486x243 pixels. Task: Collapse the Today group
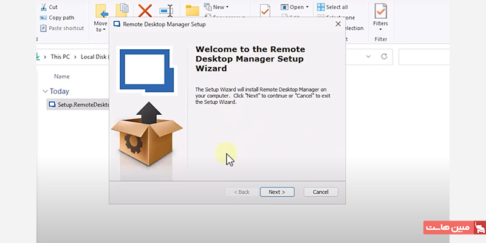[x=45, y=91]
